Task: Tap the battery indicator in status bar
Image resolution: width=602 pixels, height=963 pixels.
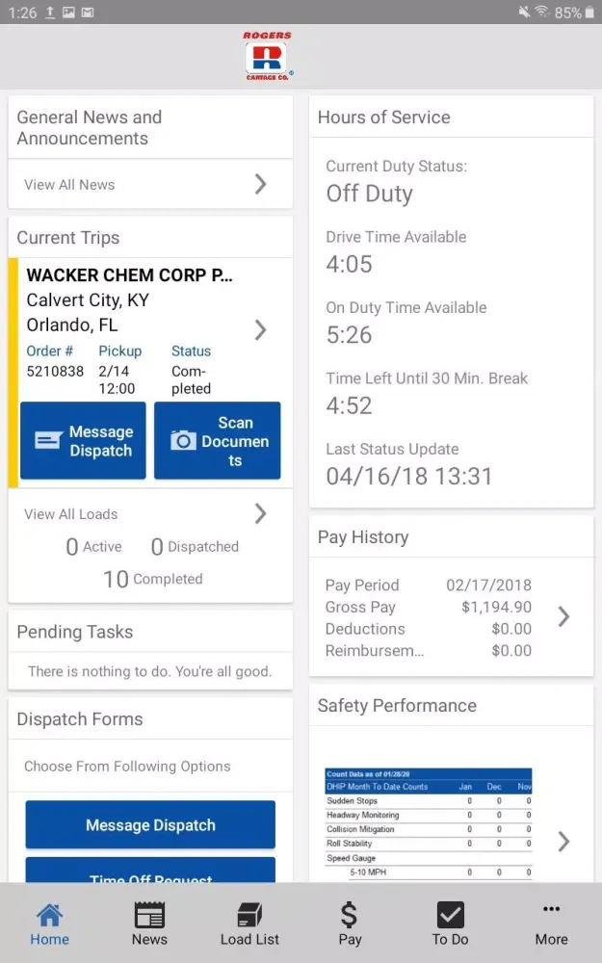Action: (x=589, y=13)
